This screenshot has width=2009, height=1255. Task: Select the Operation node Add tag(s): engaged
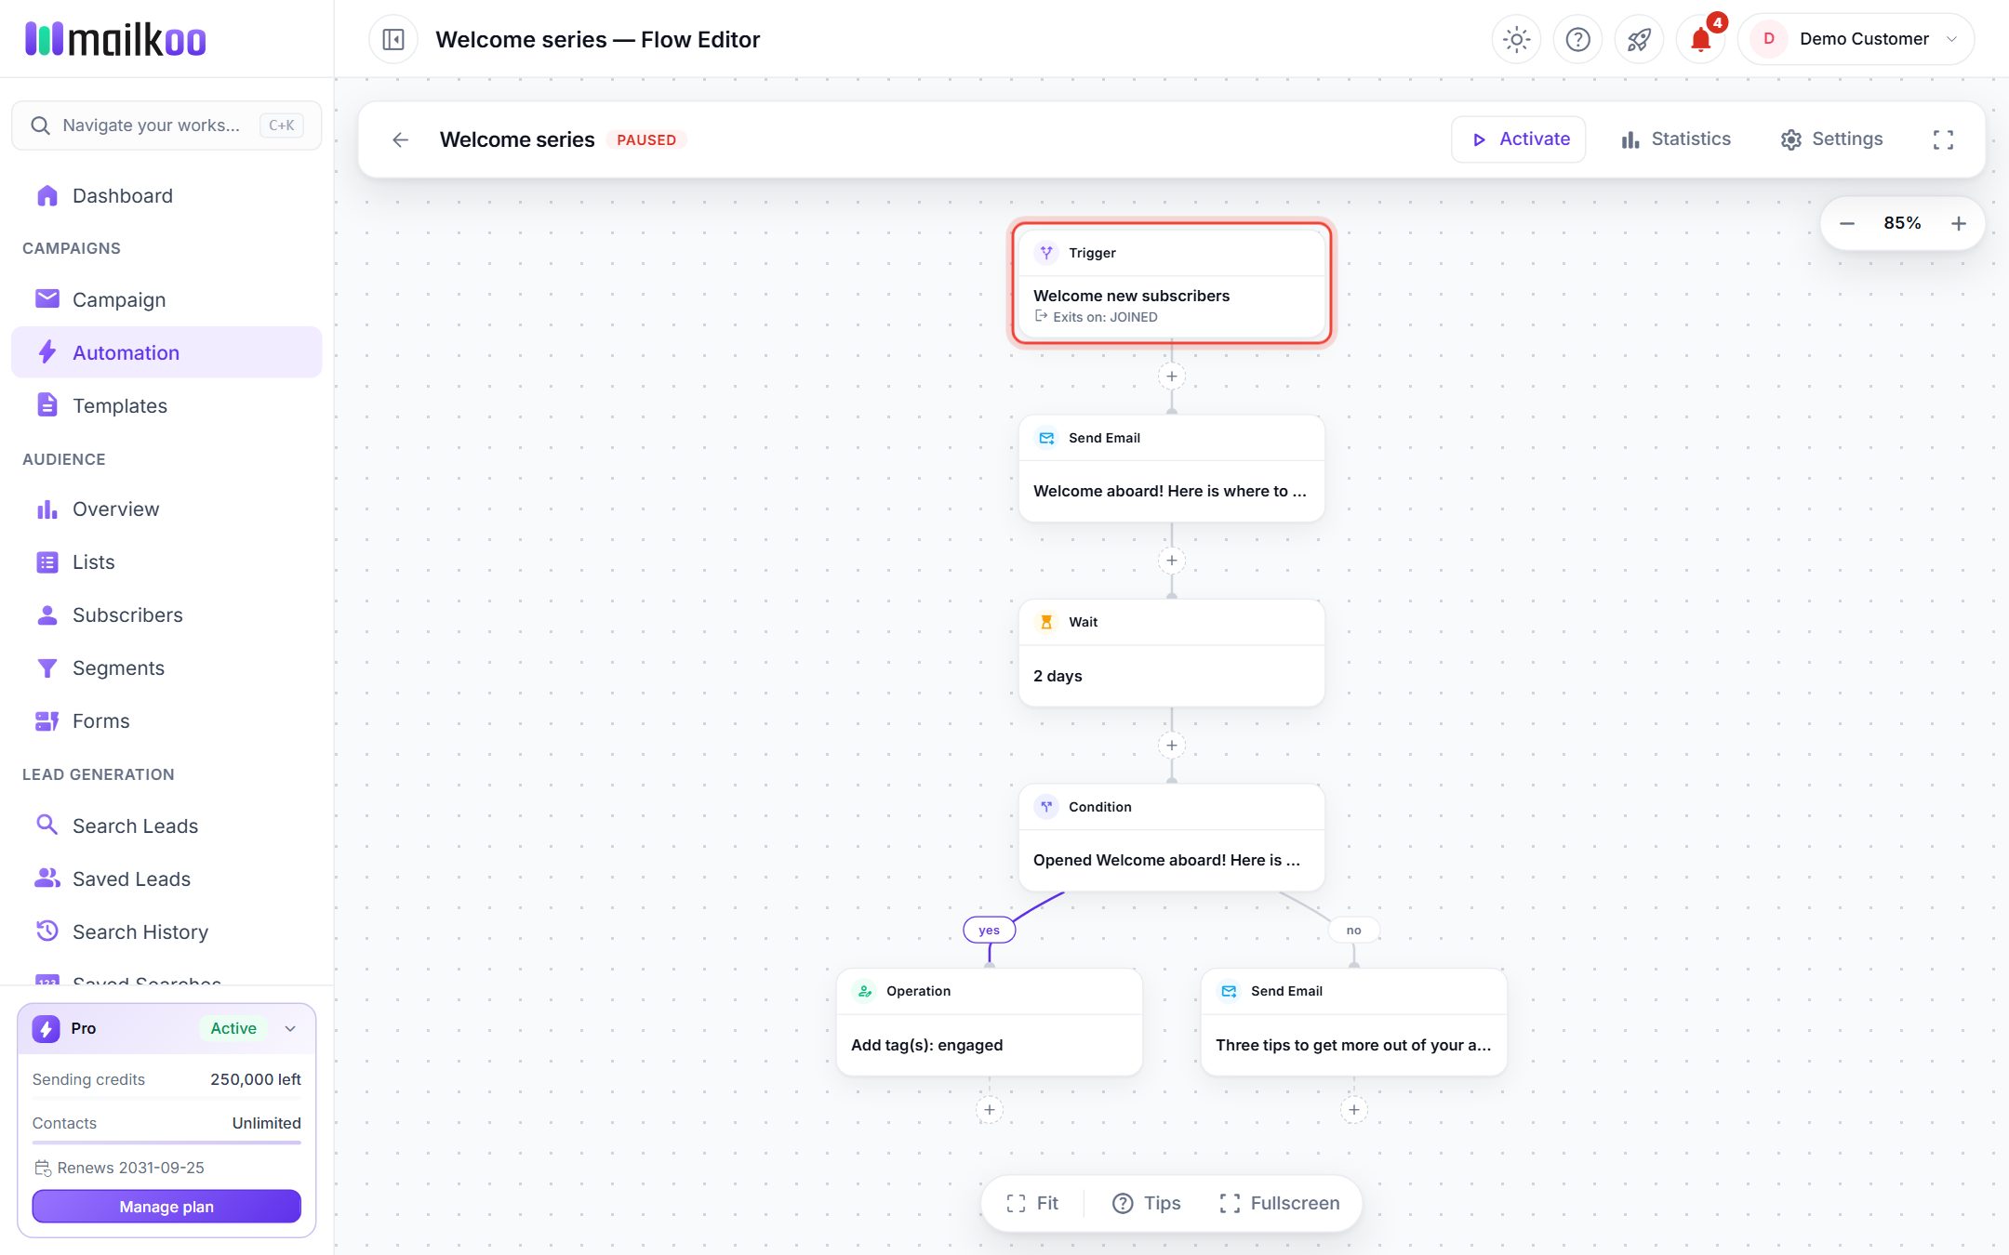tap(990, 1023)
